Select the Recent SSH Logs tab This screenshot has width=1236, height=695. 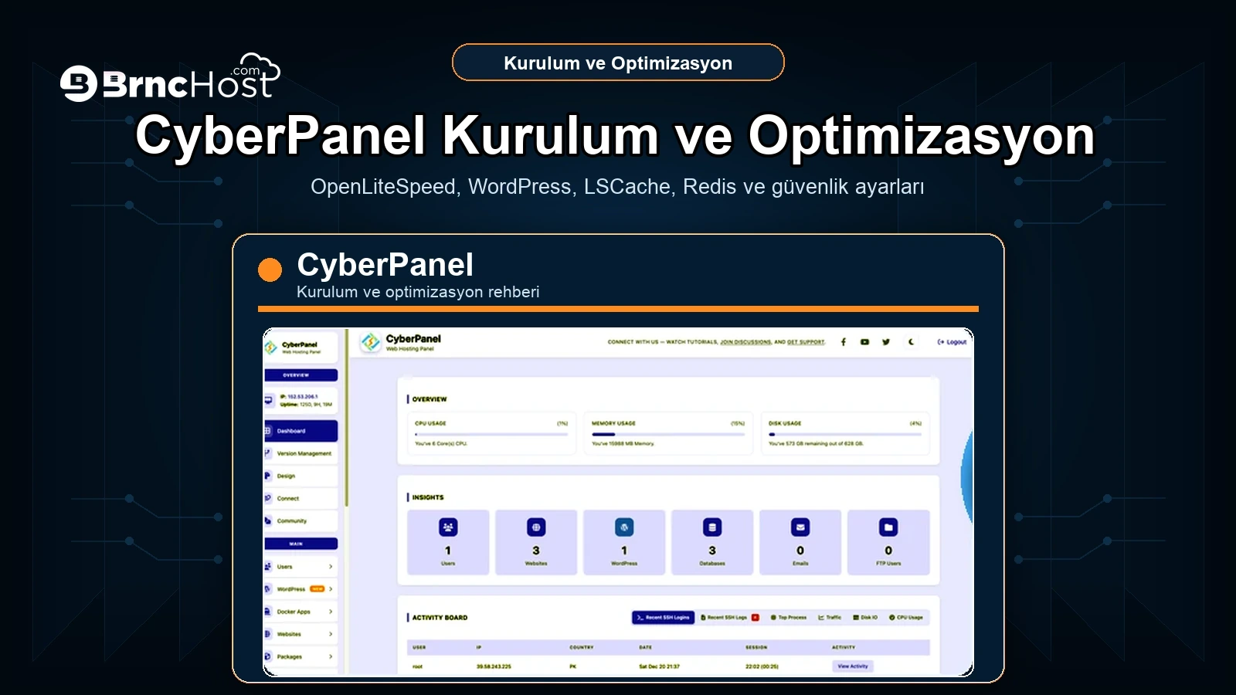point(730,617)
